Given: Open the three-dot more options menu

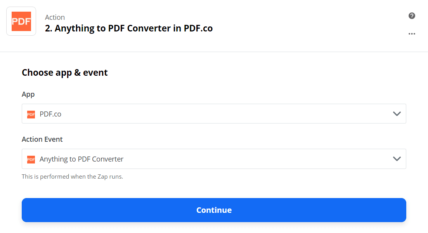Looking at the screenshot, I should point(412,34).
